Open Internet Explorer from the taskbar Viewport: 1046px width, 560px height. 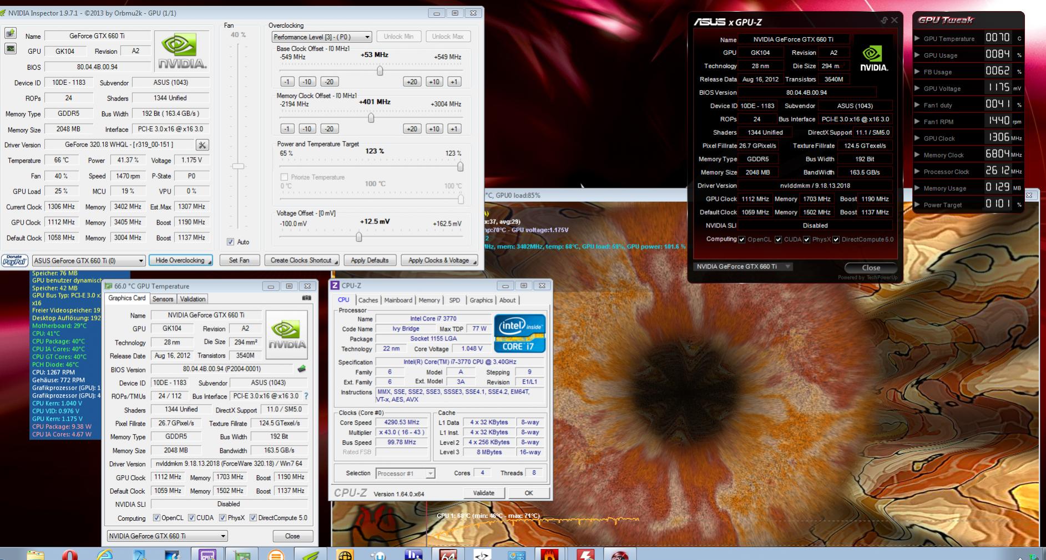coord(105,554)
